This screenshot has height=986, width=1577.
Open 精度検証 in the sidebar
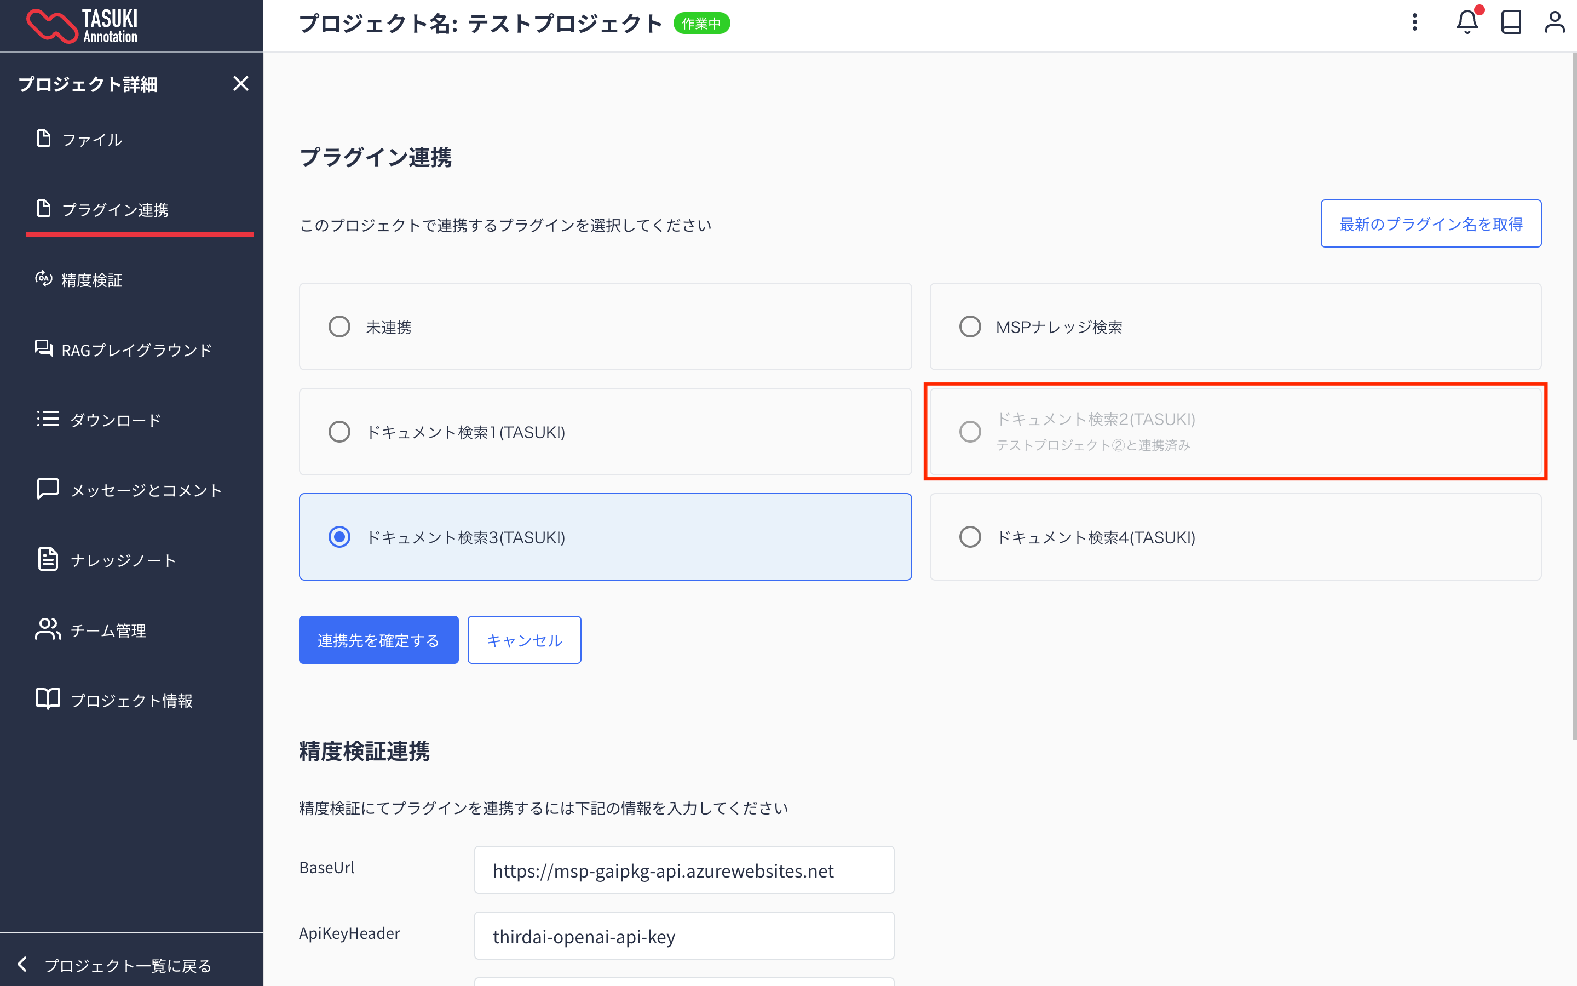(x=91, y=280)
